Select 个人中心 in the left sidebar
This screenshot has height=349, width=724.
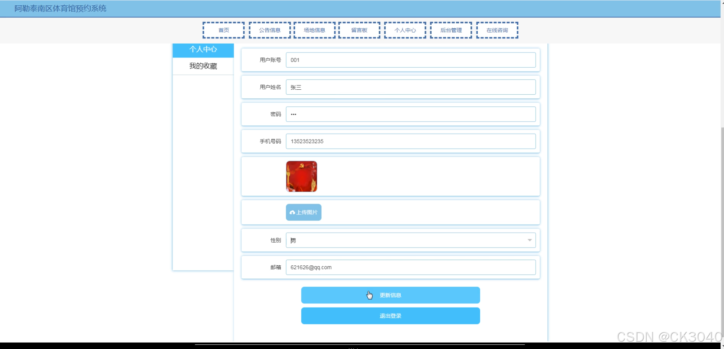pyautogui.click(x=203, y=50)
